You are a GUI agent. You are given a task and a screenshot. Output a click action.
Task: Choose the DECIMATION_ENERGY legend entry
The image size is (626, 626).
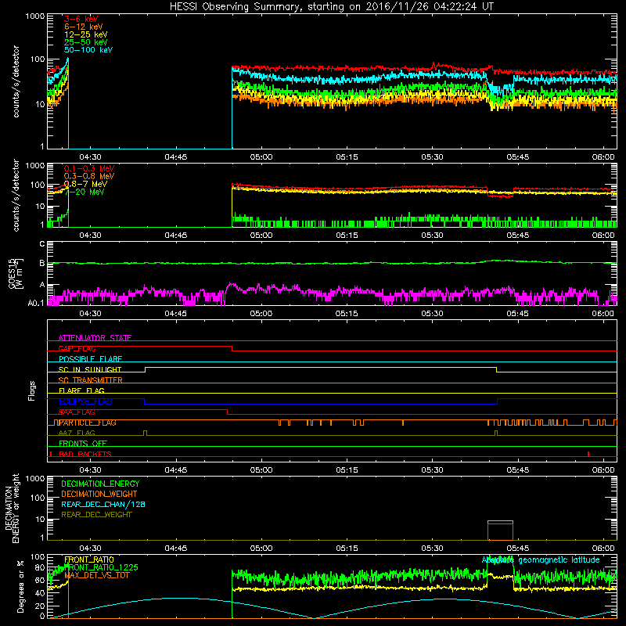click(x=100, y=484)
